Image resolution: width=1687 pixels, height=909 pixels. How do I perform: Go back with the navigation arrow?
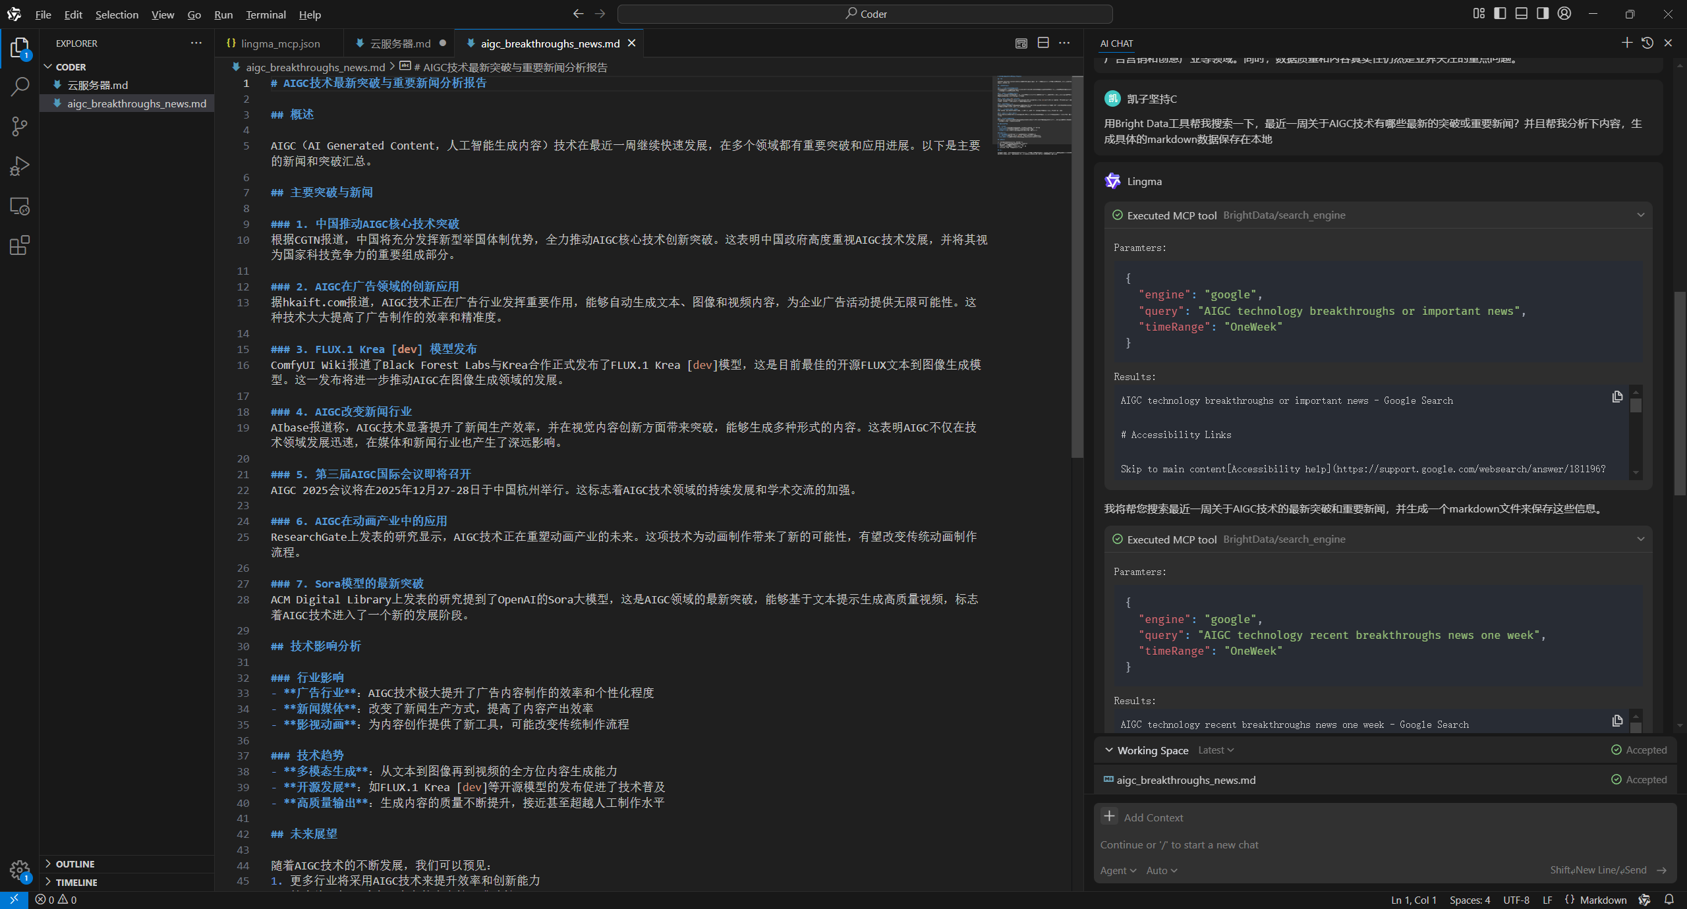tap(578, 14)
